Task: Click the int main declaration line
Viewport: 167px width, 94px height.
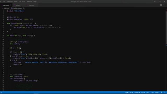Action: pyautogui.click(x=21, y=36)
